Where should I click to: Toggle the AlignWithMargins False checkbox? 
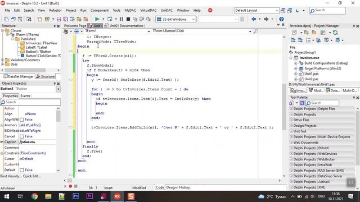(22, 120)
